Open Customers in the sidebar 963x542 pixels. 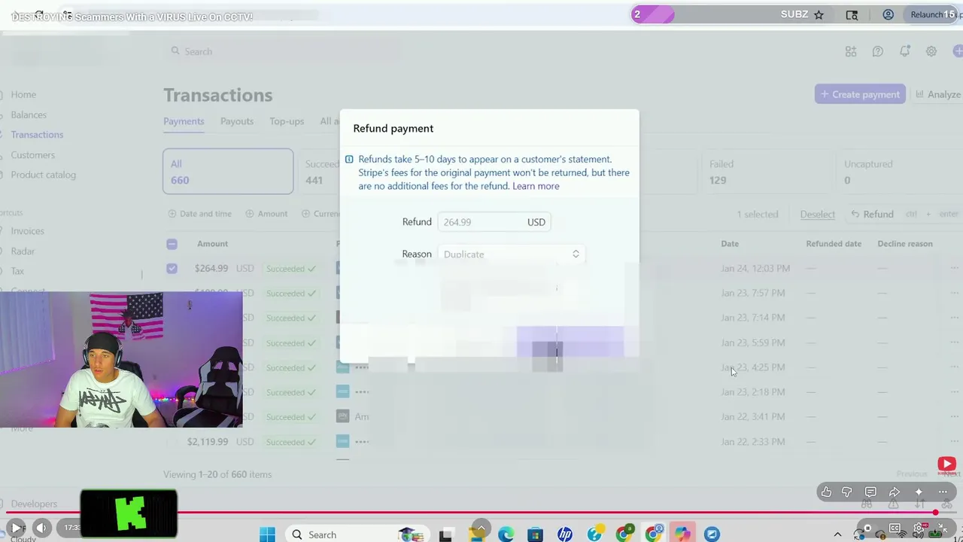coord(32,155)
